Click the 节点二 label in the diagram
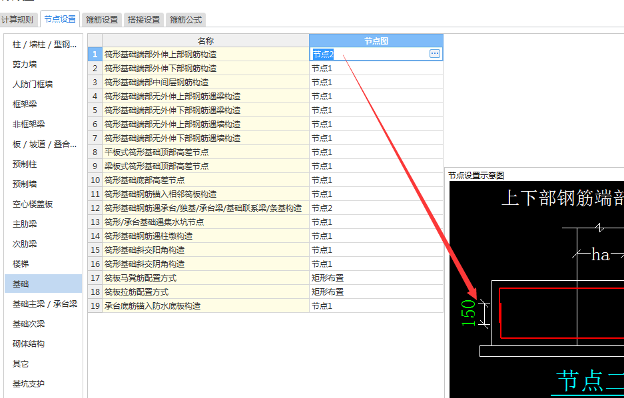Screen dimensions: 624x398 click(590, 381)
